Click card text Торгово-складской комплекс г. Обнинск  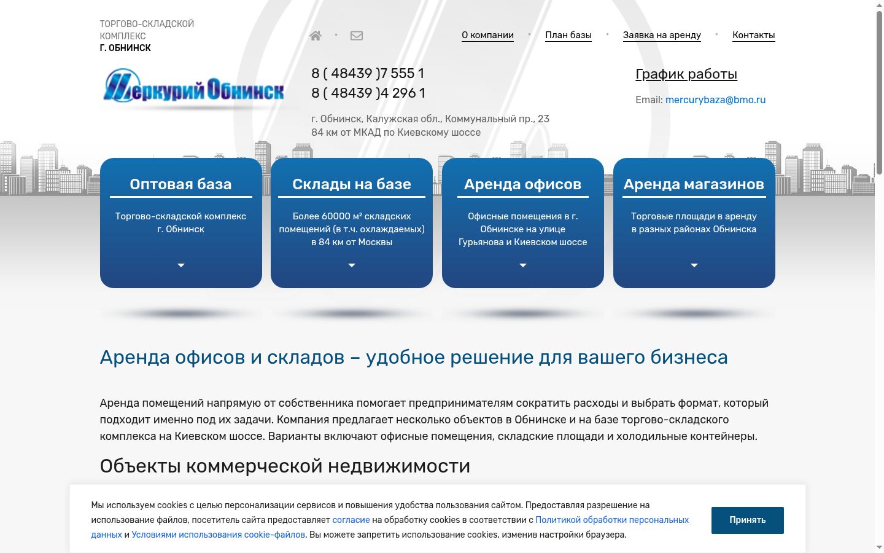pyautogui.click(x=180, y=222)
